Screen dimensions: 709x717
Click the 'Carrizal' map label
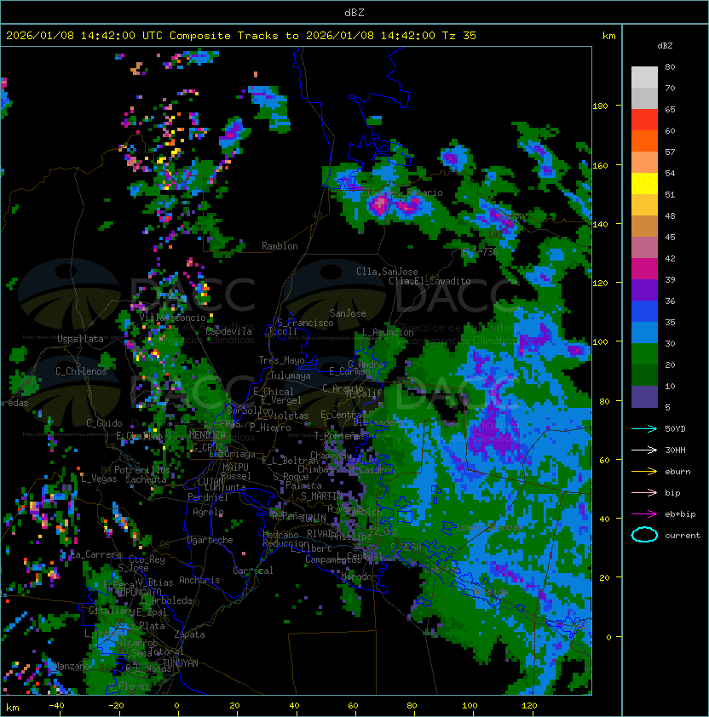point(253,571)
